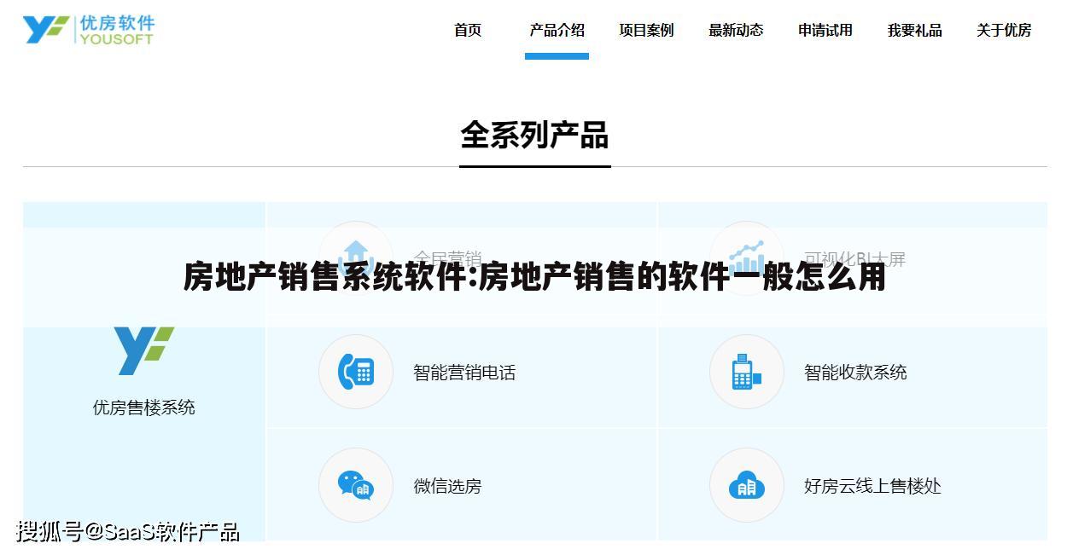Select the 产品介绍 navigation tab
The image size is (1067, 555).
click(x=557, y=30)
